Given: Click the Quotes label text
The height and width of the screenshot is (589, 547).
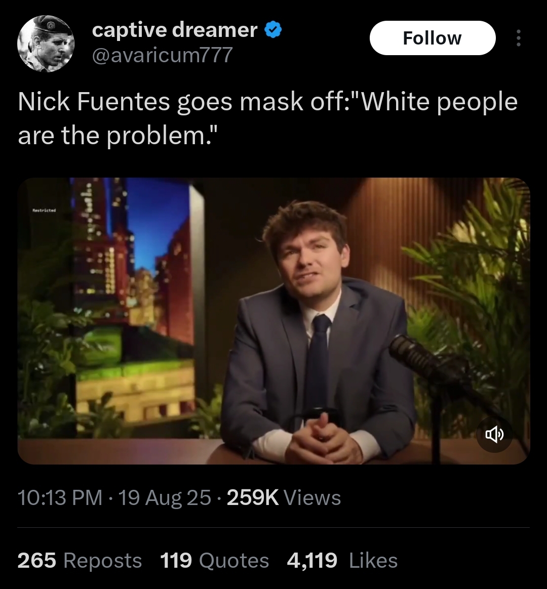Looking at the screenshot, I should pyautogui.click(x=234, y=561).
